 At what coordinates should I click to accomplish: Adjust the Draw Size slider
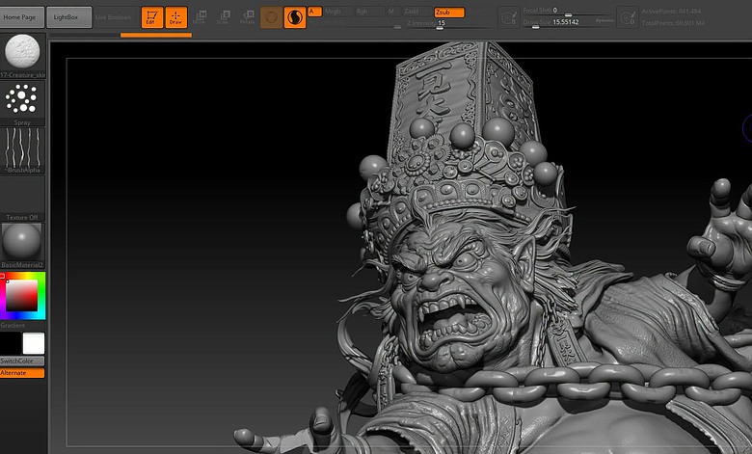pyautogui.click(x=558, y=22)
